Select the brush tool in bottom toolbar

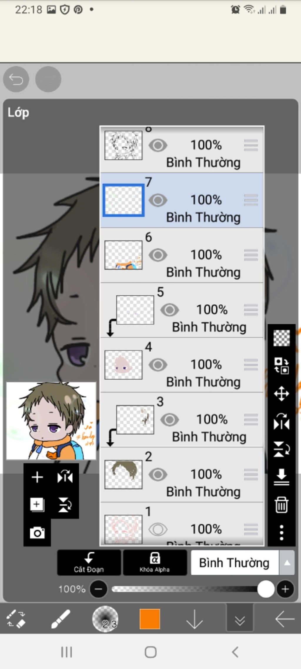[61, 619]
